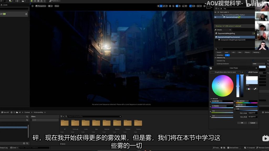Click the Save All icon in content browser

(5, 112)
